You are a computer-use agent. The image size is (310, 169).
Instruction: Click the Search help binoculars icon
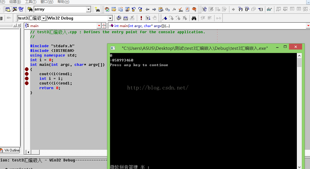click(x=97, y=9)
